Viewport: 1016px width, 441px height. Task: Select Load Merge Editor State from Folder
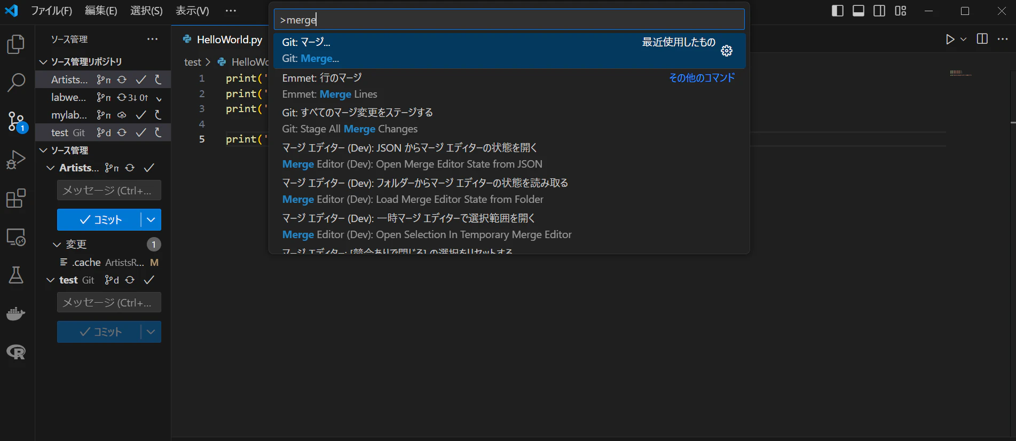tap(509, 191)
